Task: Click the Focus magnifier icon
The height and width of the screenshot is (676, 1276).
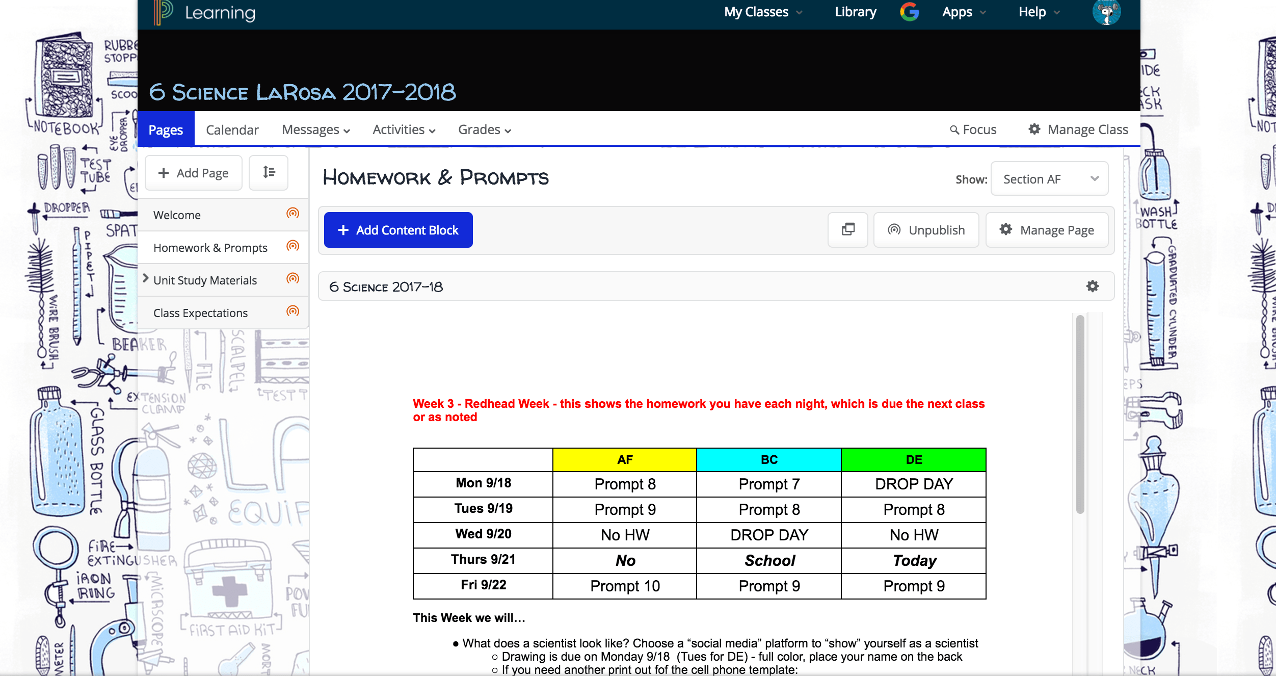Action: [x=954, y=130]
